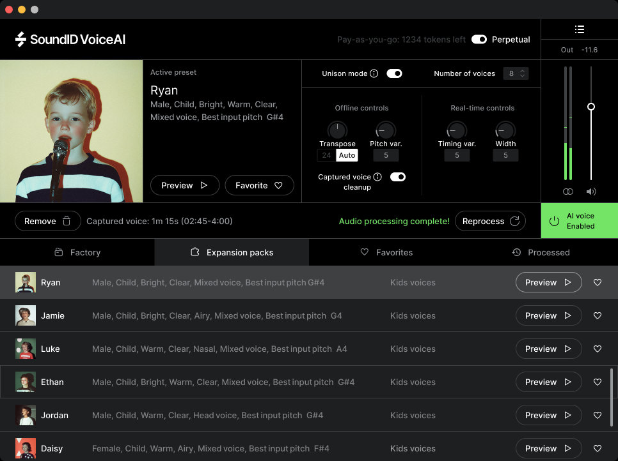Favorite the Daisy voice preset
Image resolution: width=618 pixels, height=461 pixels.
tap(597, 448)
